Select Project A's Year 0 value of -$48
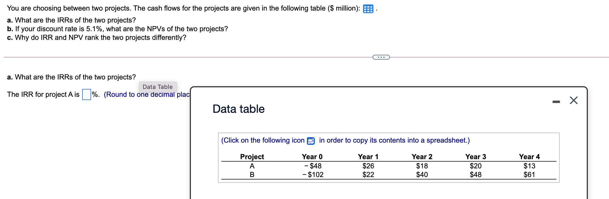Viewport: 609px width, 199px height. coord(313,166)
